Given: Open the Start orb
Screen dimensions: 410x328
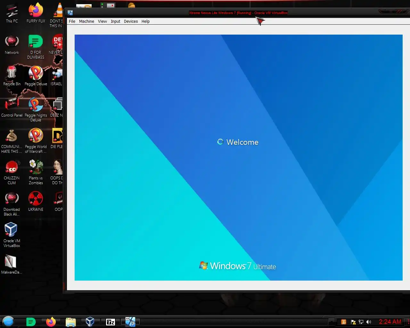Looking at the screenshot, I should [8, 321].
